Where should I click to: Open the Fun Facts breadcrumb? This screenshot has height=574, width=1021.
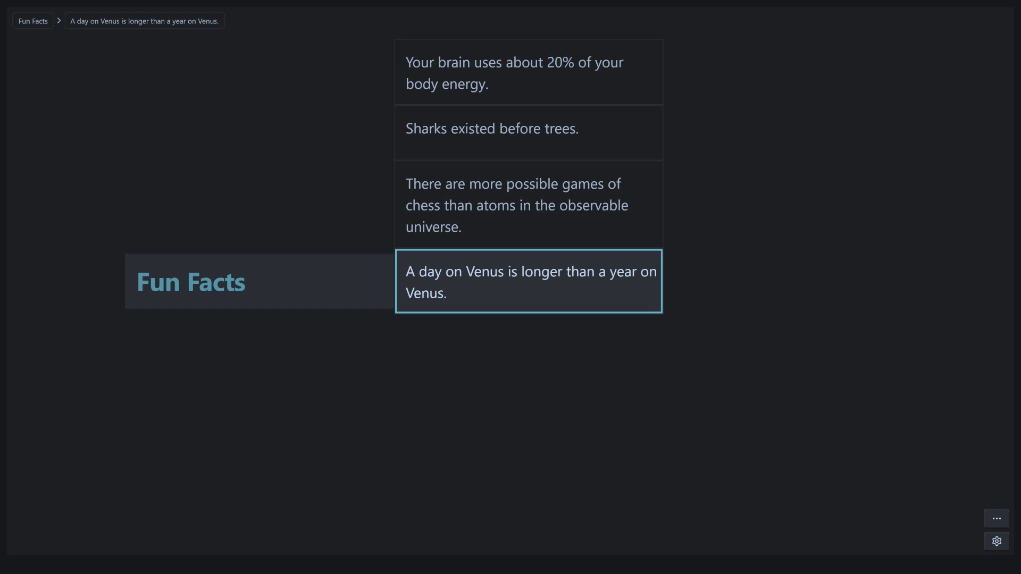[x=33, y=21]
